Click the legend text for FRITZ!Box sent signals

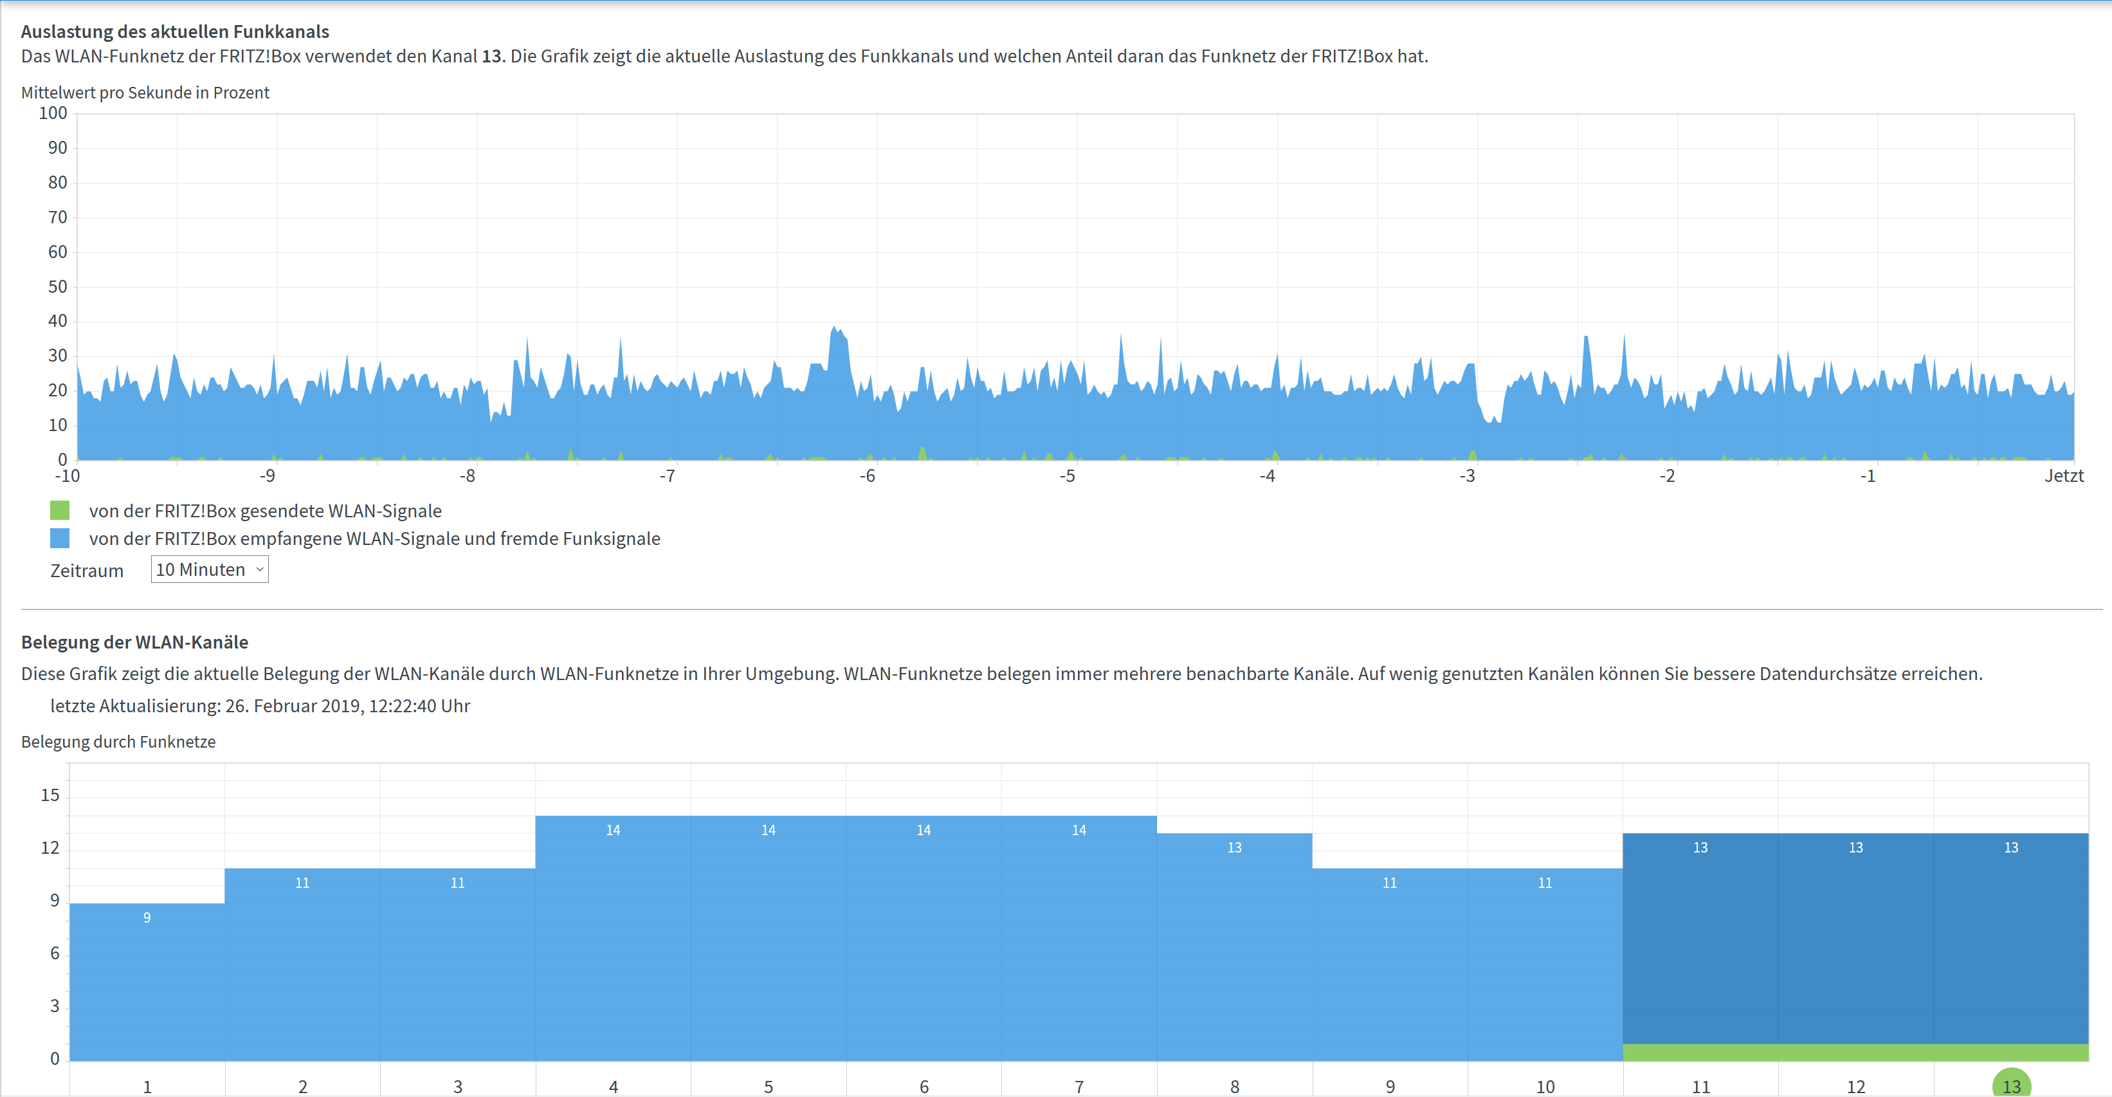click(x=265, y=510)
